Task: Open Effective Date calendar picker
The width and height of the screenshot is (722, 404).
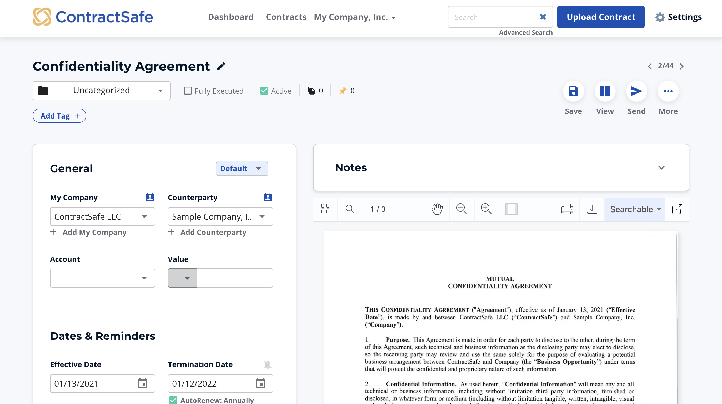Action: click(x=143, y=383)
